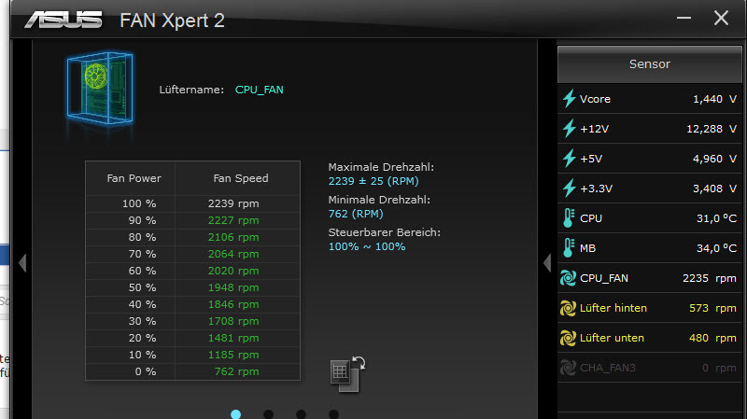The height and width of the screenshot is (419, 747).
Task: Click the Lüfter unten yellow fan icon
Action: pos(568,338)
